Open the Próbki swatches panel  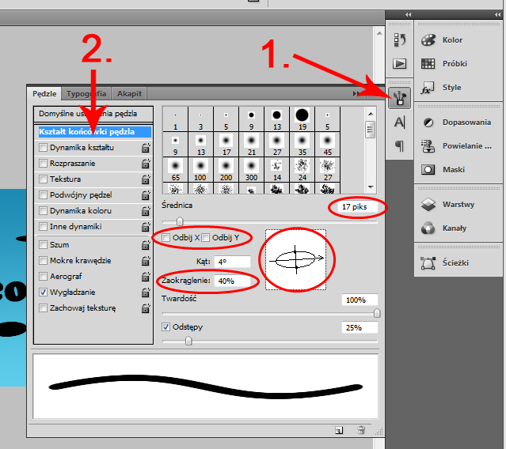point(453,63)
